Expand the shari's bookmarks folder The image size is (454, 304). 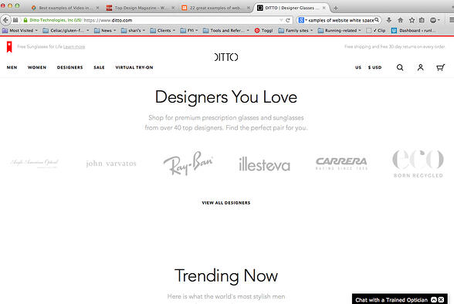point(133,30)
